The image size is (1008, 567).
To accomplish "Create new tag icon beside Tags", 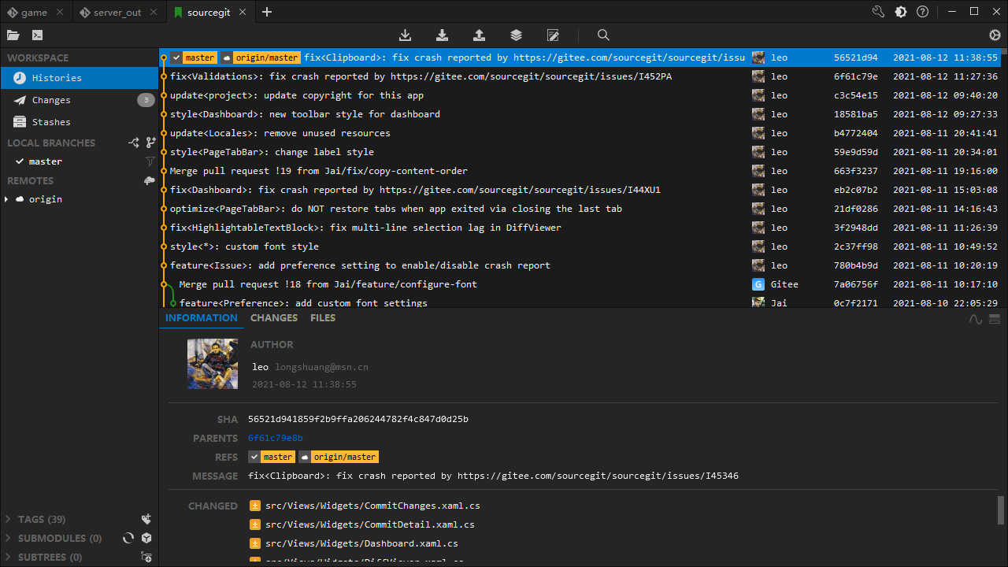I will click(x=146, y=519).
